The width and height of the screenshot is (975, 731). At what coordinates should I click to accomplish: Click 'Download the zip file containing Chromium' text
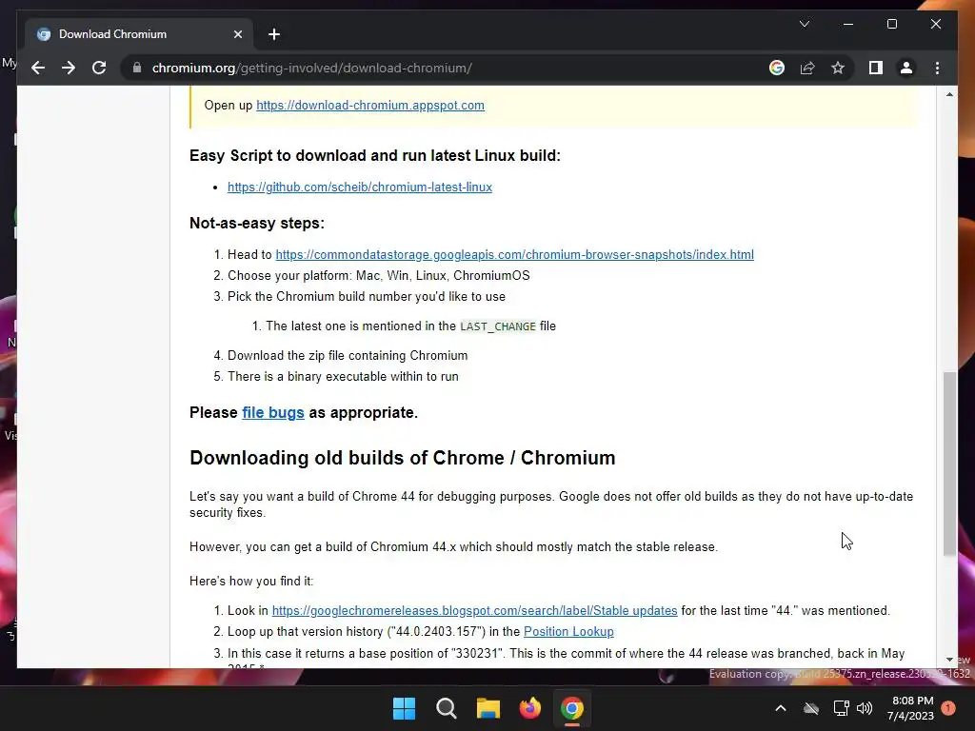tap(348, 356)
